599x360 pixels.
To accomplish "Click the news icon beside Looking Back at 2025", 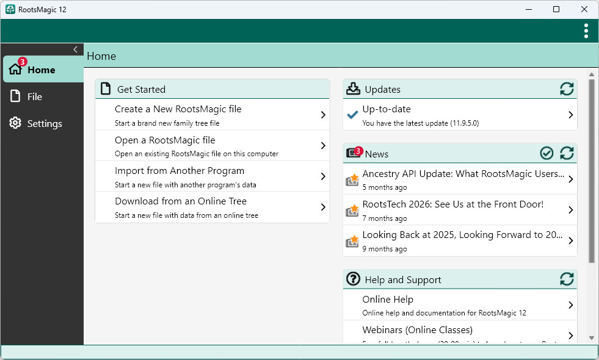I will 352,240.
